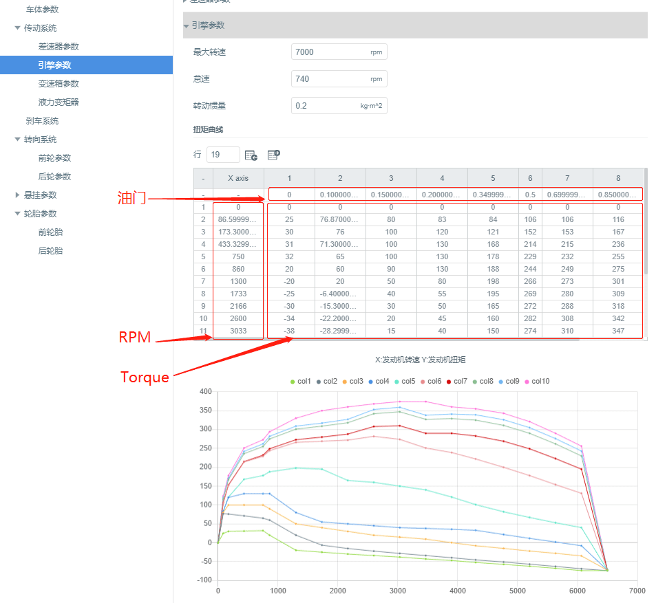The width and height of the screenshot is (656, 603).
Task: Select RPM cell with value 2600
Action: tap(238, 318)
